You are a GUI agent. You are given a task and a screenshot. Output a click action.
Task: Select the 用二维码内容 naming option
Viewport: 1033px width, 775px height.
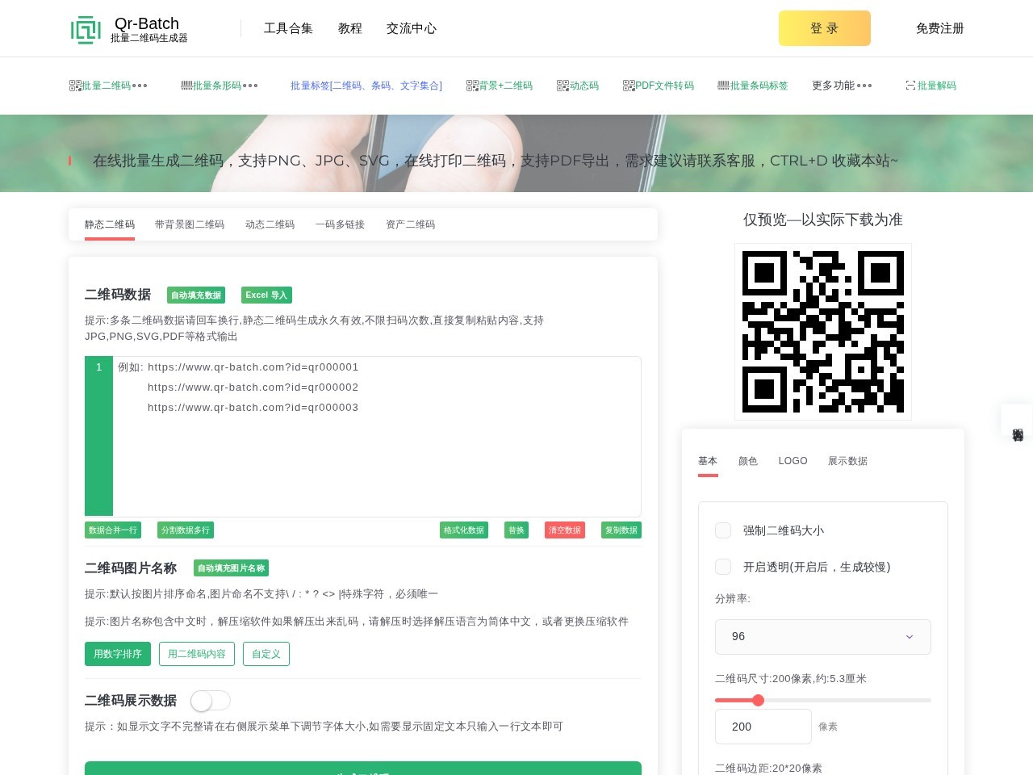197,654
